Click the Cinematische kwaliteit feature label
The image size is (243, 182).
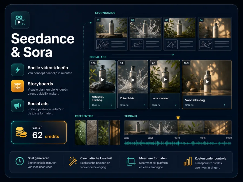point(96,158)
